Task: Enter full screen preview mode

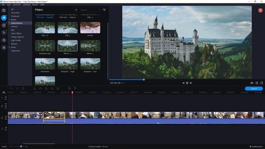Action: tap(257, 83)
